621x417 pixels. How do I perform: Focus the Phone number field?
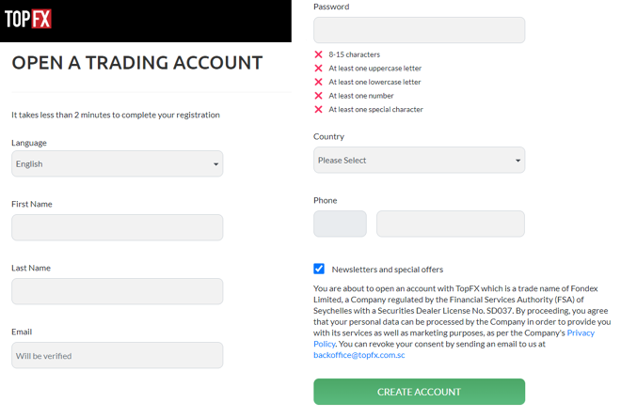pos(450,224)
